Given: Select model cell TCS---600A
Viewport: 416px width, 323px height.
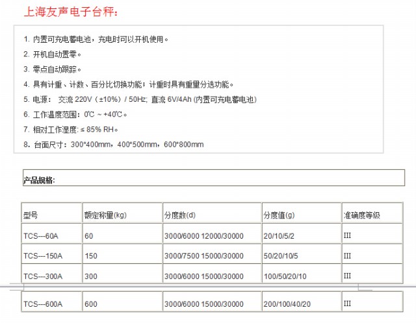Looking at the screenshot, I should (x=43, y=304).
